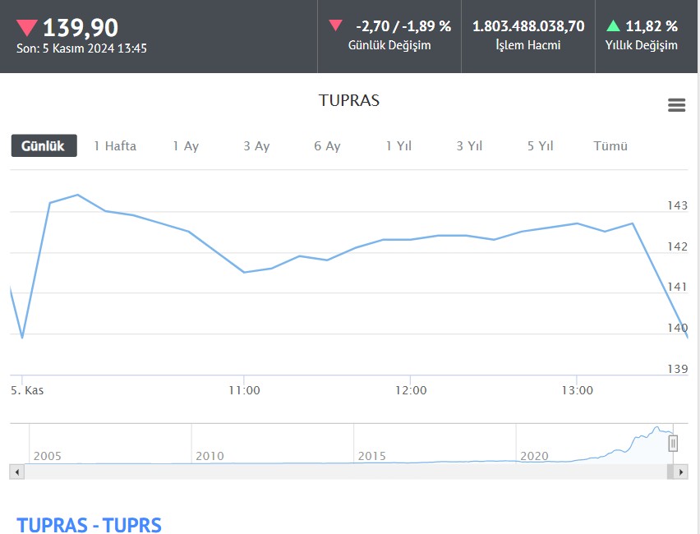Switch chart to 1 Yıl
Screen dimensions: 700x534
click(x=398, y=146)
